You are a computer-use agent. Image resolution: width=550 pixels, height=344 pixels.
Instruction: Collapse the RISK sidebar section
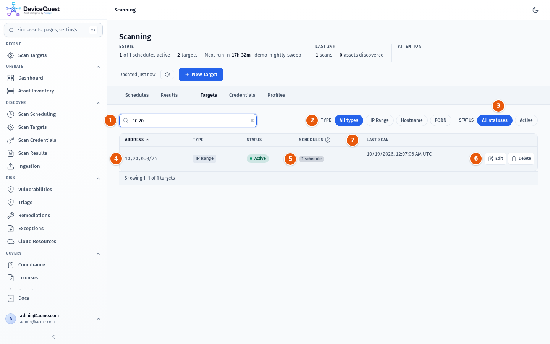[x=98, y=178]
